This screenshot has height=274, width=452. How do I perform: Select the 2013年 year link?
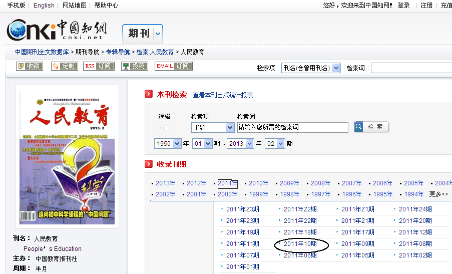point(166,183)
